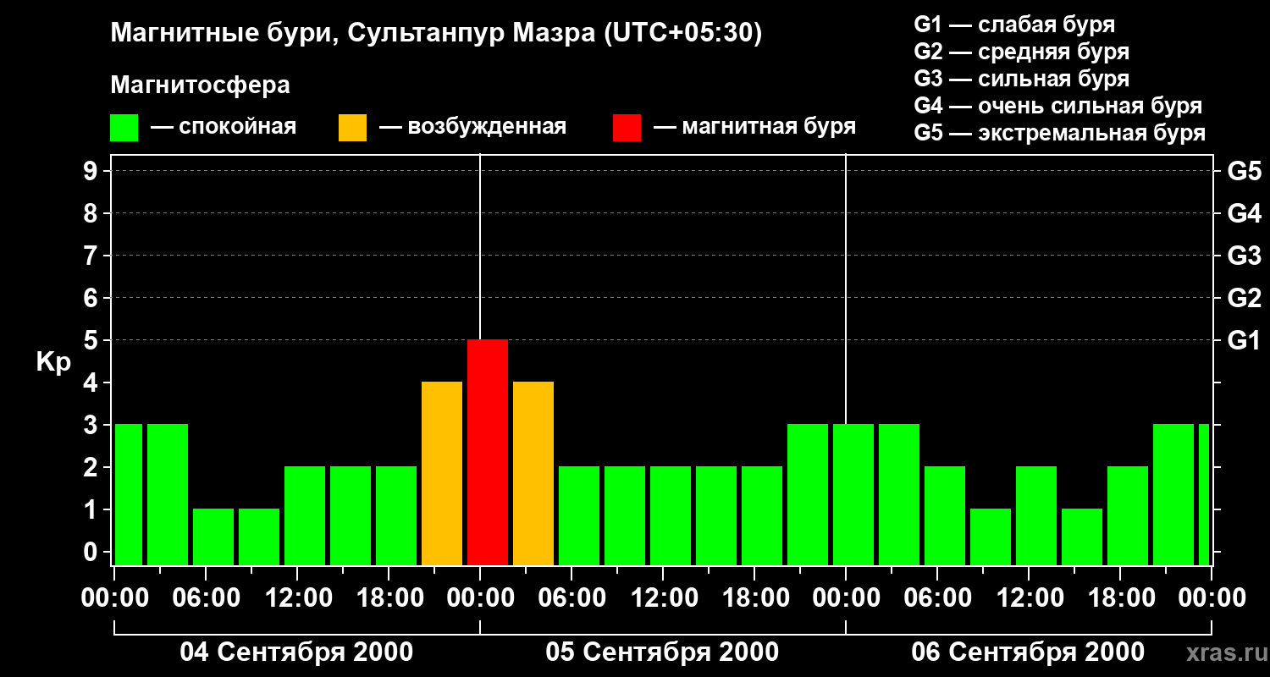Click the G5 storm level axis label
The height and width of the screenshot is (677, 1270).
point(1244,172)
